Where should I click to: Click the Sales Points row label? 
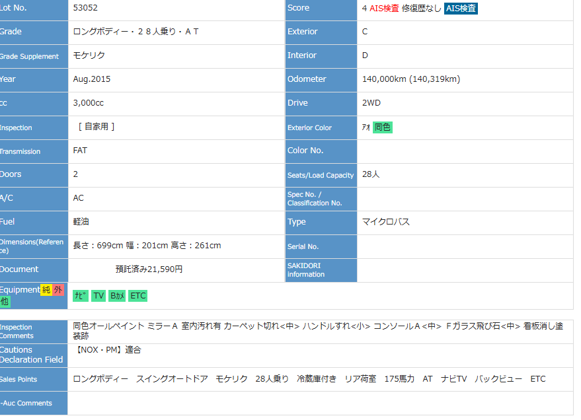19,380
